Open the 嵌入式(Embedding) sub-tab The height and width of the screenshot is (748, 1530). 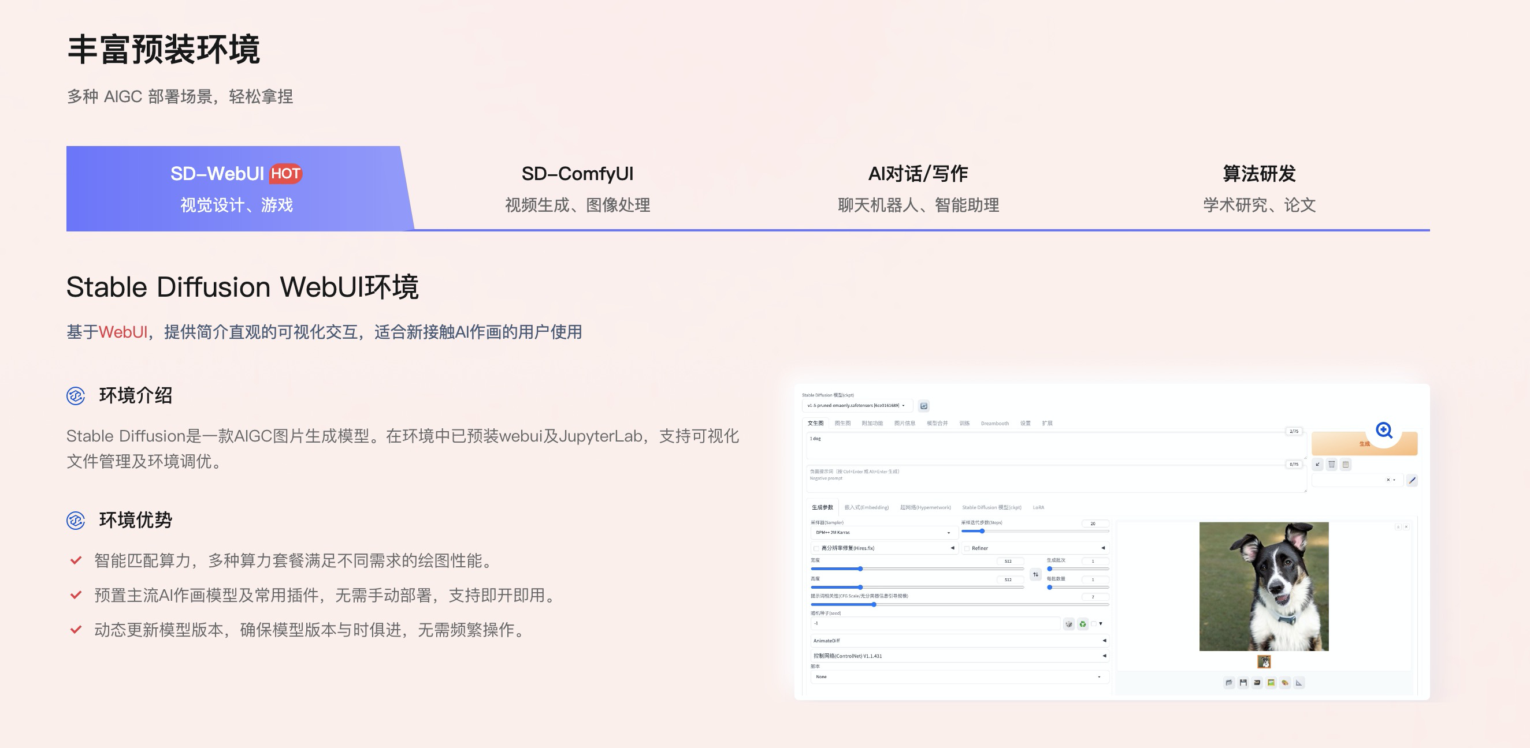[x=867, y=508]
